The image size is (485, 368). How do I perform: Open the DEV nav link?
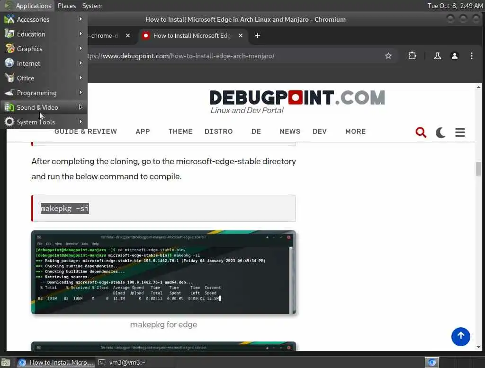[x=320, y=131]
